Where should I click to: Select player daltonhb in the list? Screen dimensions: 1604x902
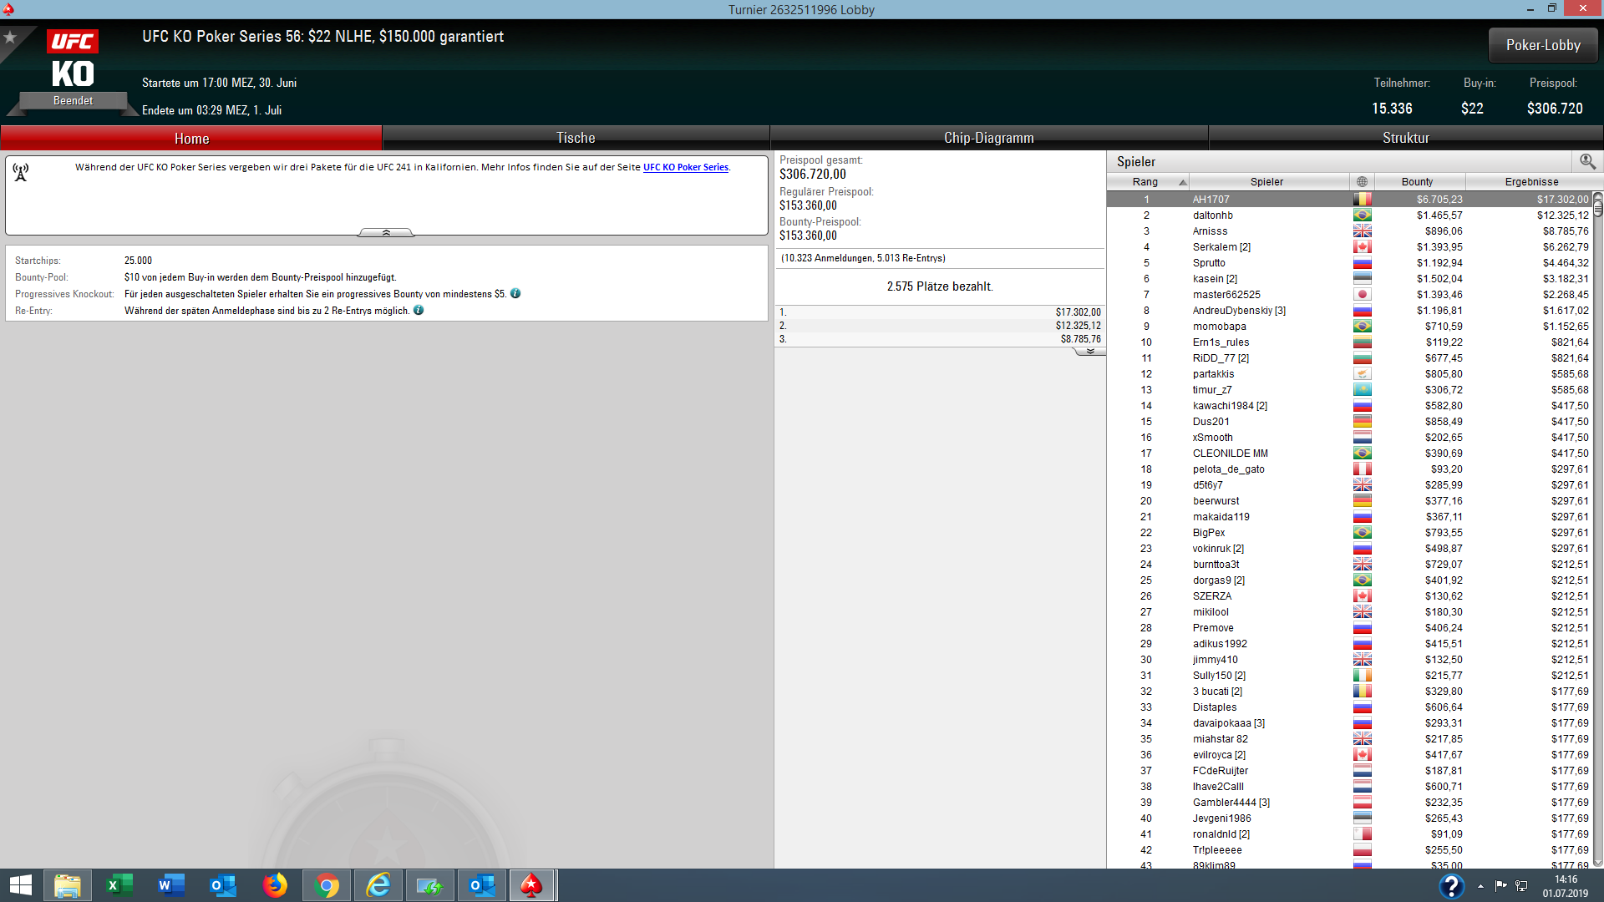pyautogui.click(x=1212, y=215)
